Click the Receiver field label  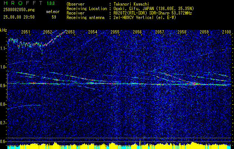tap(76, 13)
